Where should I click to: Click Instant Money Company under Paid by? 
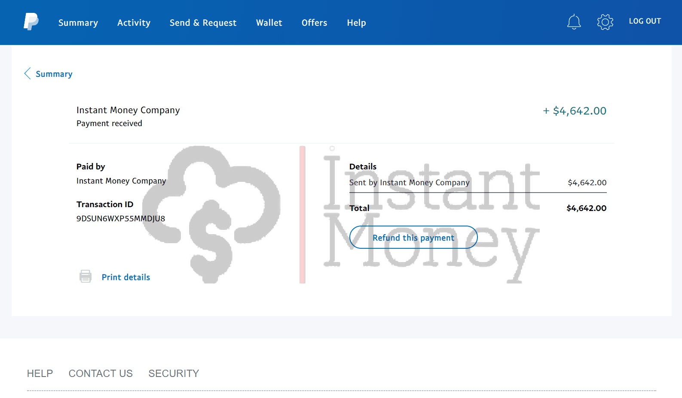click(121, 181)
